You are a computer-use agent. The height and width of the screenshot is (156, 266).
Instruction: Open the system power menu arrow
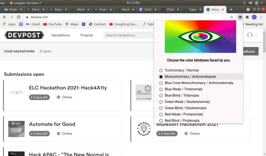click(262, 3)
